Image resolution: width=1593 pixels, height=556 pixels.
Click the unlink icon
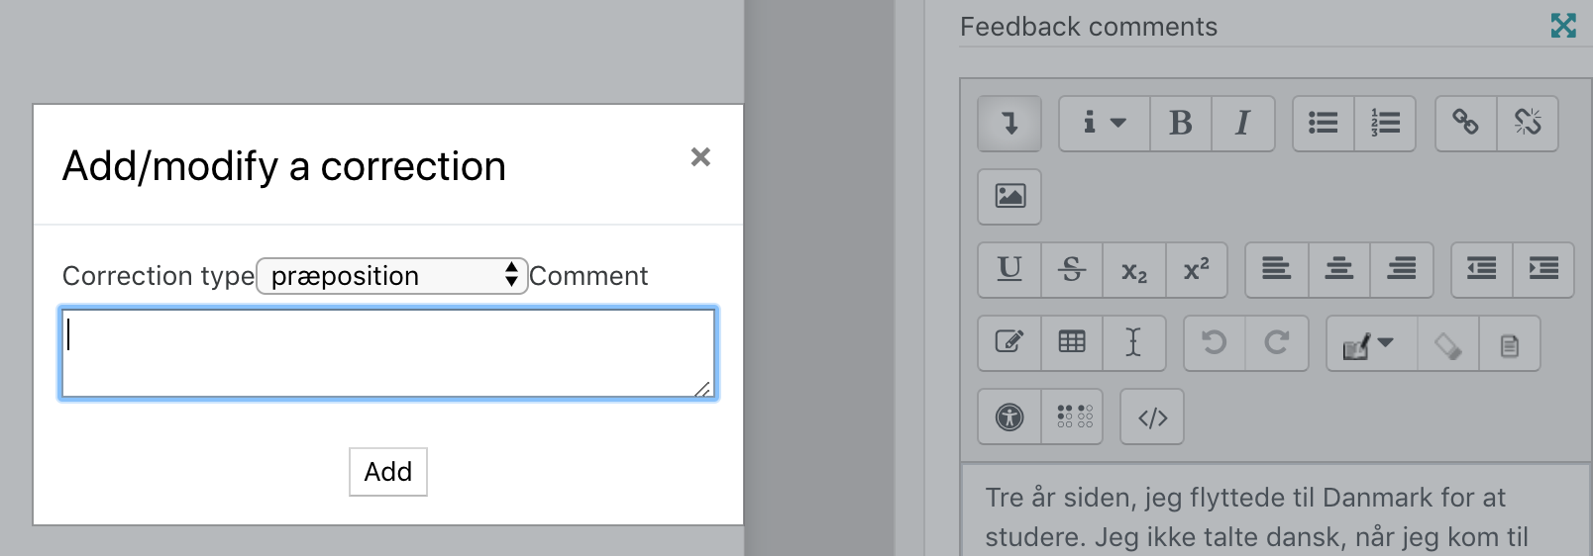click(x=1528, y=124)
